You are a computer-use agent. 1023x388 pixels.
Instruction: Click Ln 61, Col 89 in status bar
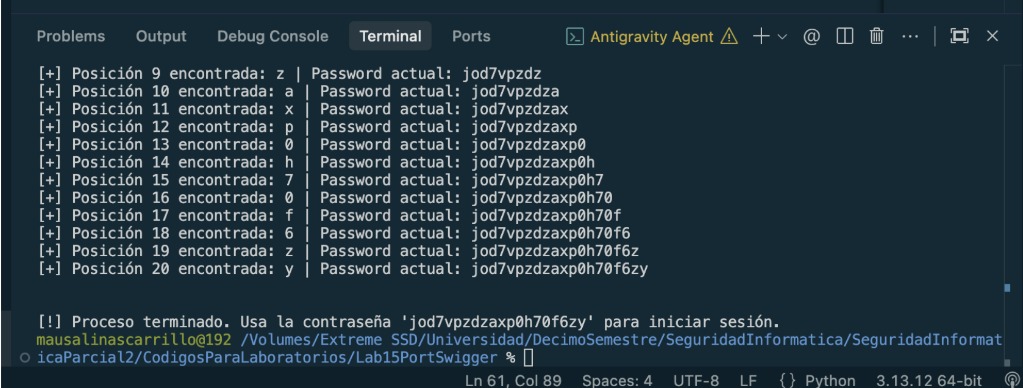(x=513, y=381)
